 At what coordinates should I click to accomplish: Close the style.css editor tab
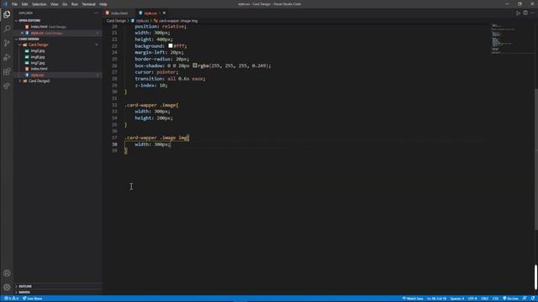point(164,13)
